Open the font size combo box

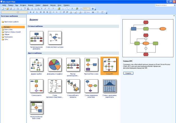click(23, 12)
